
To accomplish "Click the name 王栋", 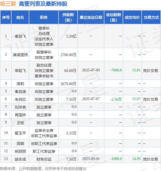I will pyautogui.click(x=20, y=123).
